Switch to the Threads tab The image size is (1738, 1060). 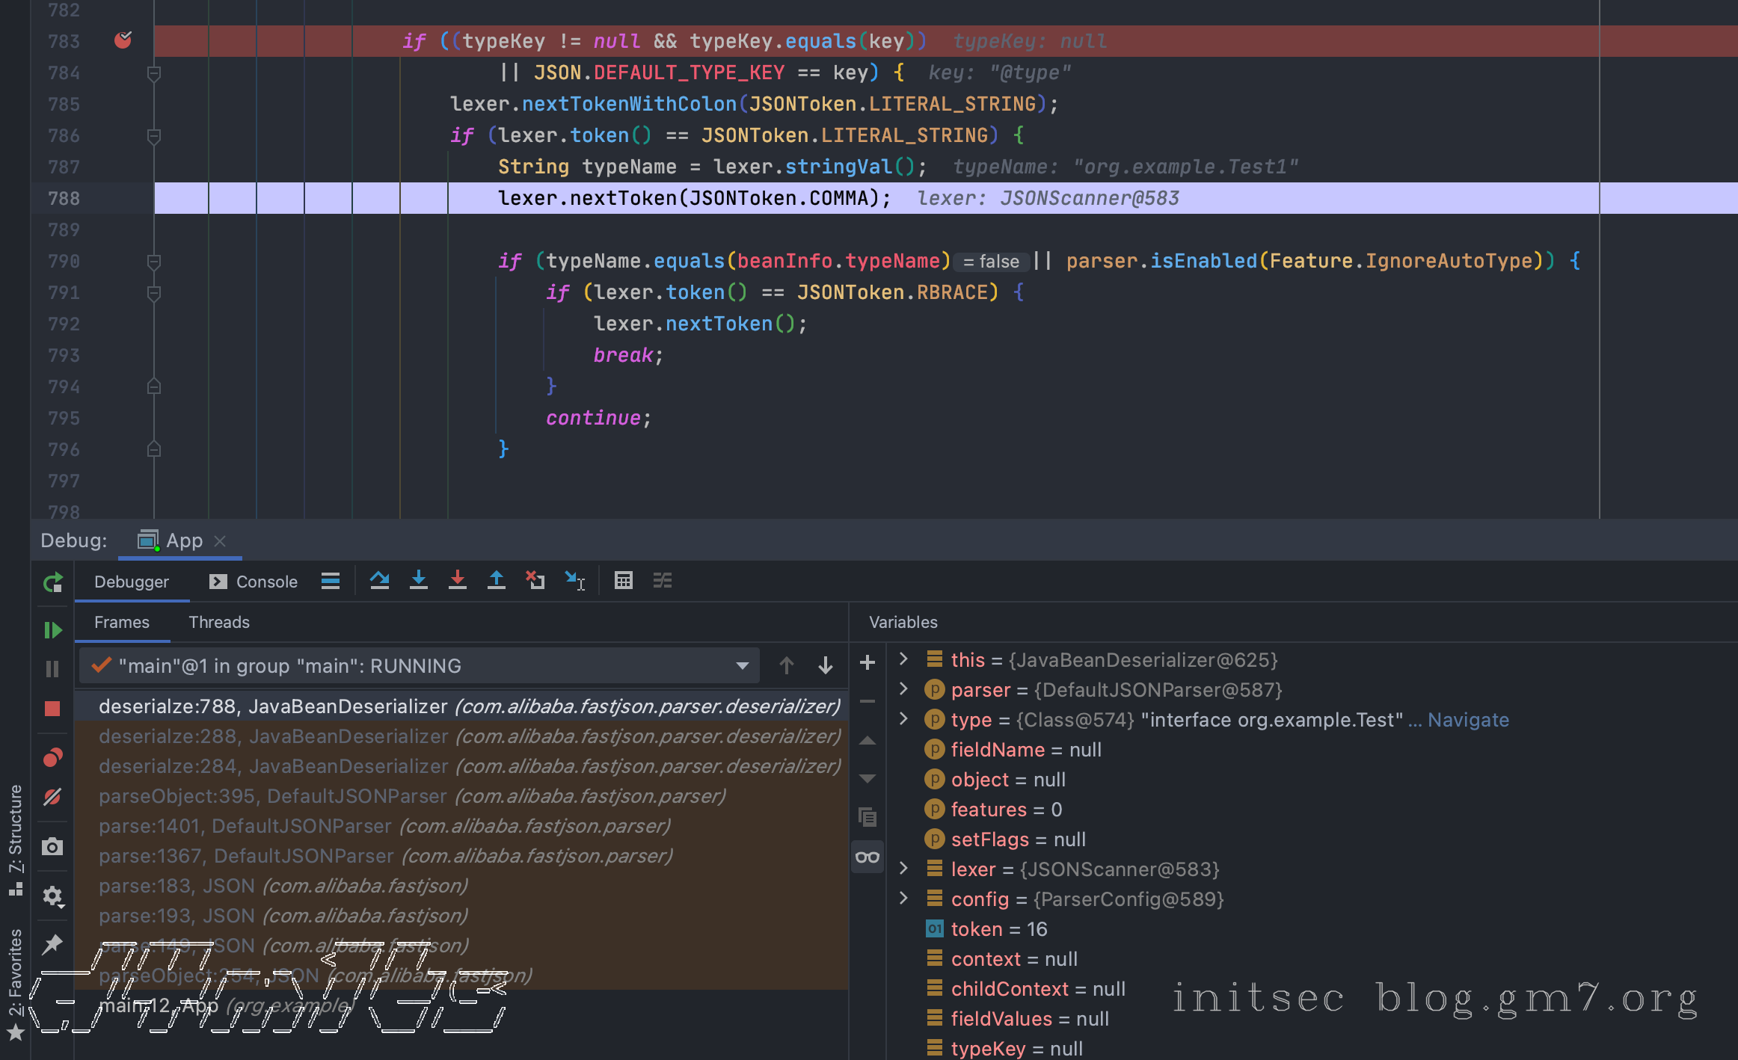[x=219, y=622]
